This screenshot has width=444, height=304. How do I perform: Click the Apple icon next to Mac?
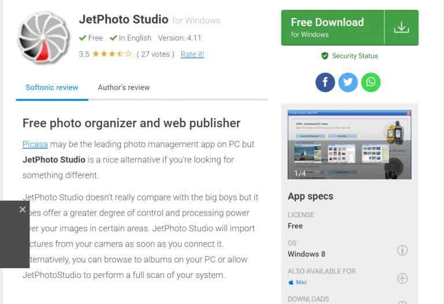291,283
